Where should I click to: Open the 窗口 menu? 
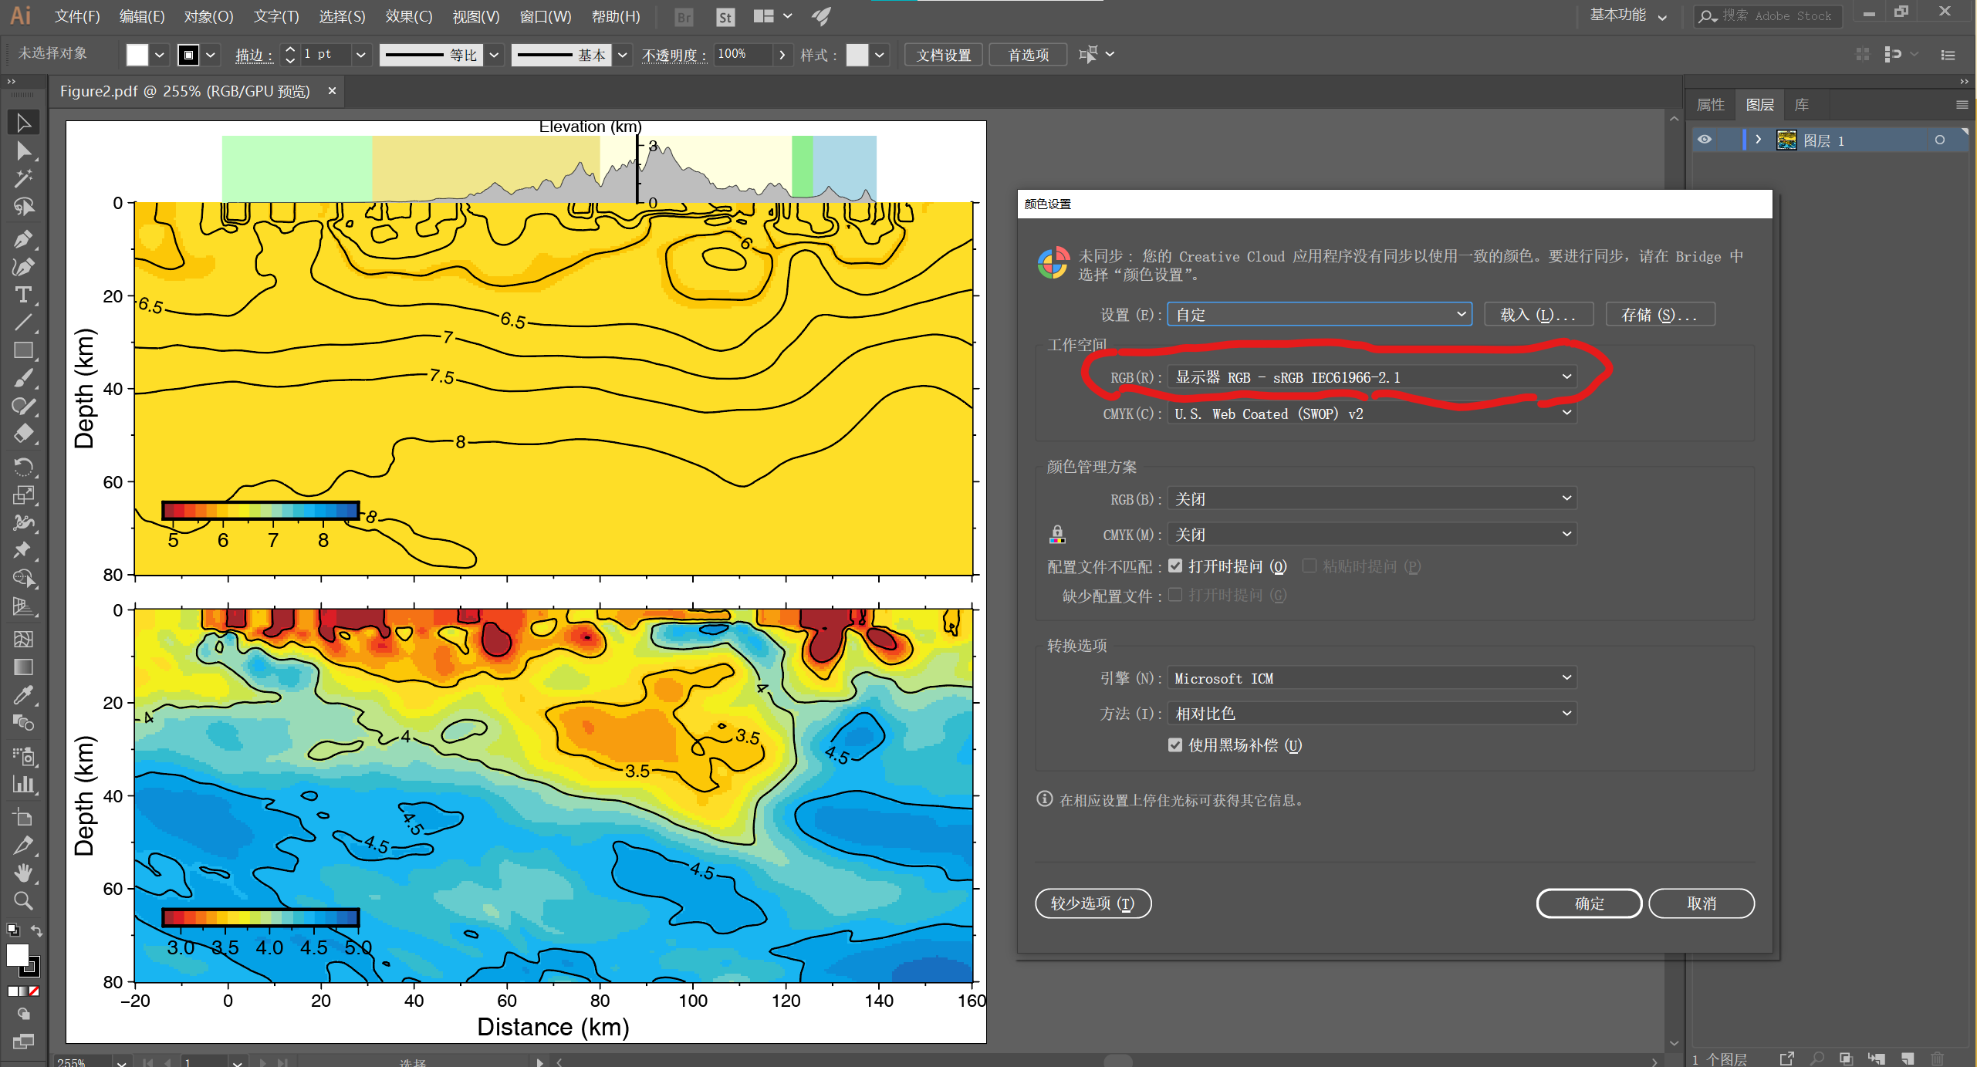tap(545, 16)
